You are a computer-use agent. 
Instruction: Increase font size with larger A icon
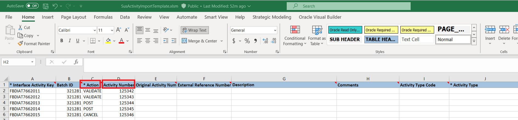pyautogui.click(x=118, y=30)
